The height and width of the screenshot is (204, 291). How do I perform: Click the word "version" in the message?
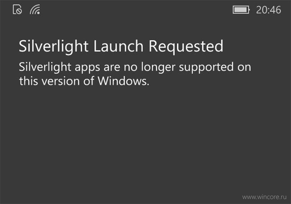[x=60, y=82]
